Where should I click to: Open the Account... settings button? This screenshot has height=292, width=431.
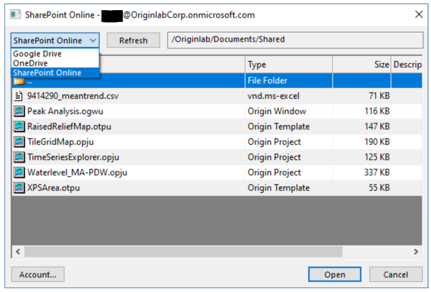point(38,275)
